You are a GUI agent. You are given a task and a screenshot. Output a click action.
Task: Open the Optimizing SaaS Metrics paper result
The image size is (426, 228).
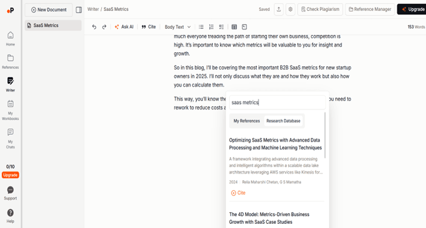[275, 144]
